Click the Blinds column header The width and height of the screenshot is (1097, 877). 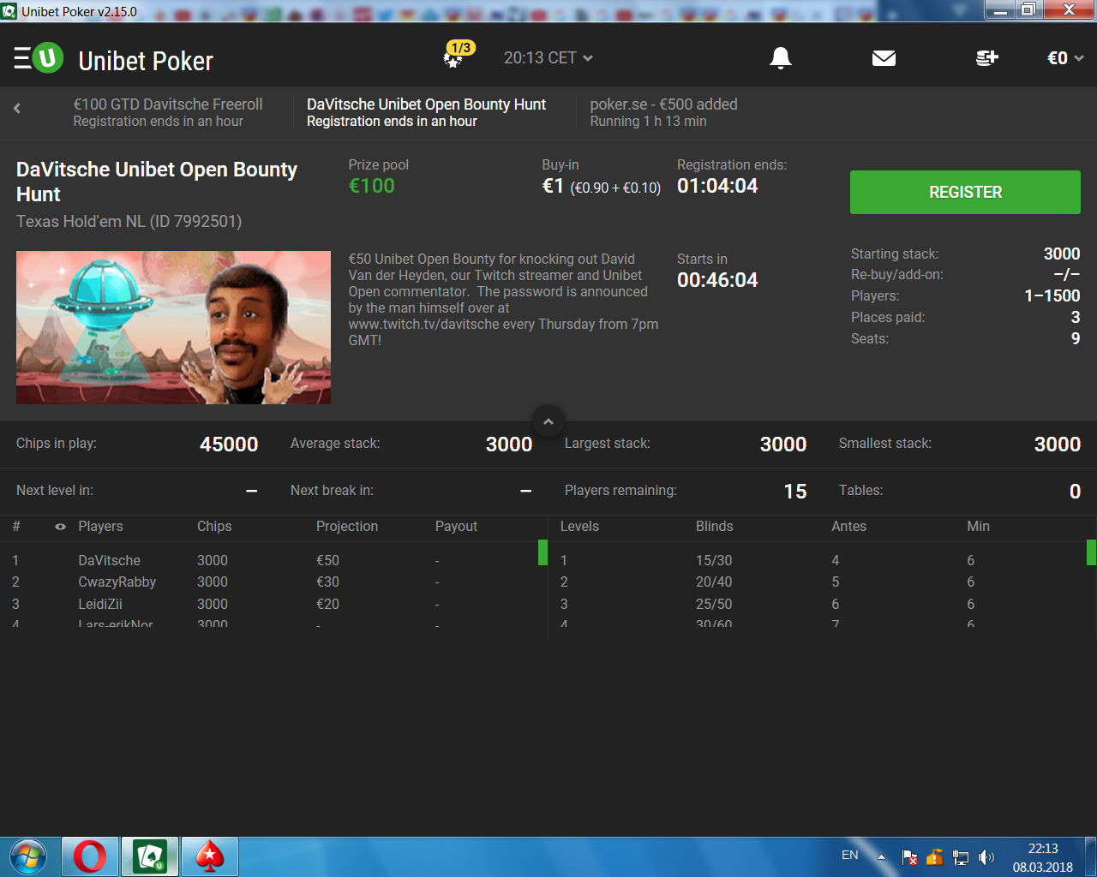[x=714, y=526]
